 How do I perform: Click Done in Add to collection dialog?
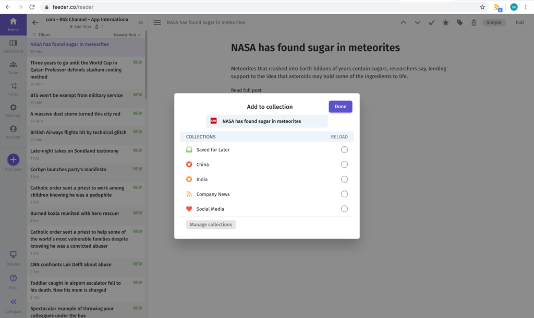341,106
